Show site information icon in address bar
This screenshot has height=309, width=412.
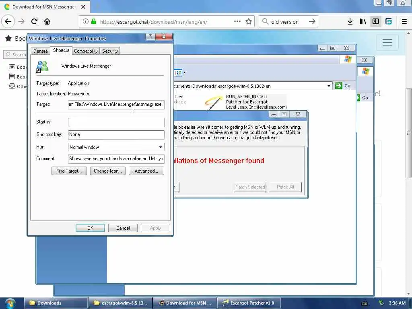click(85, 22)
